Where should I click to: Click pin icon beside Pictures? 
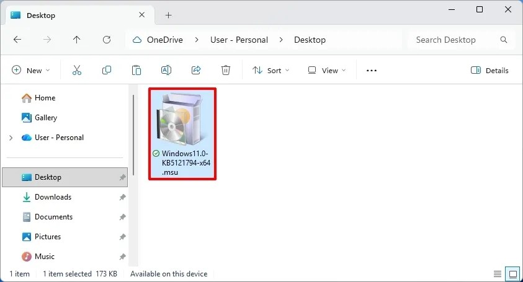tap(122, 237)
